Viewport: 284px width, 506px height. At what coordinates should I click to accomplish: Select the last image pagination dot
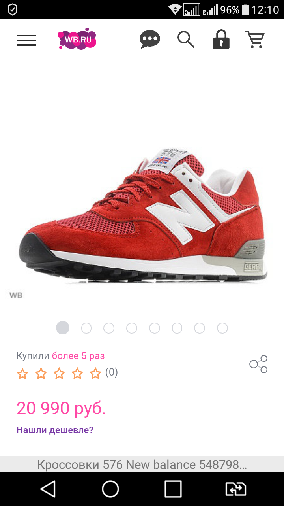(x=222, y=328)
